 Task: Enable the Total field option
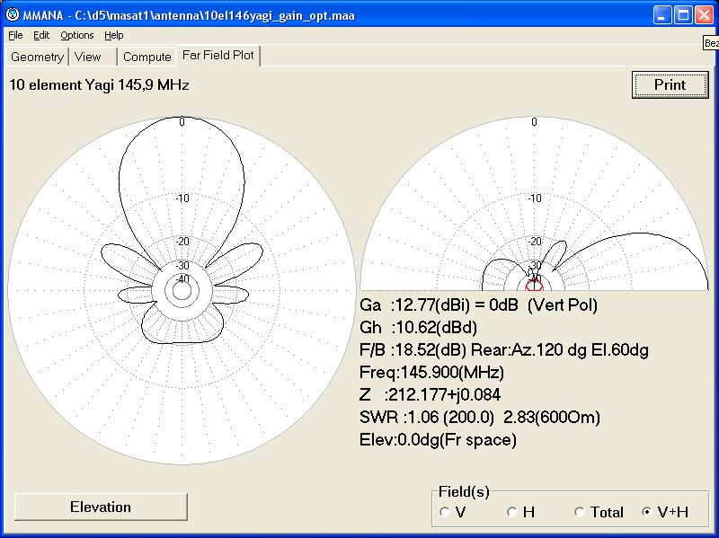point(581,512)
